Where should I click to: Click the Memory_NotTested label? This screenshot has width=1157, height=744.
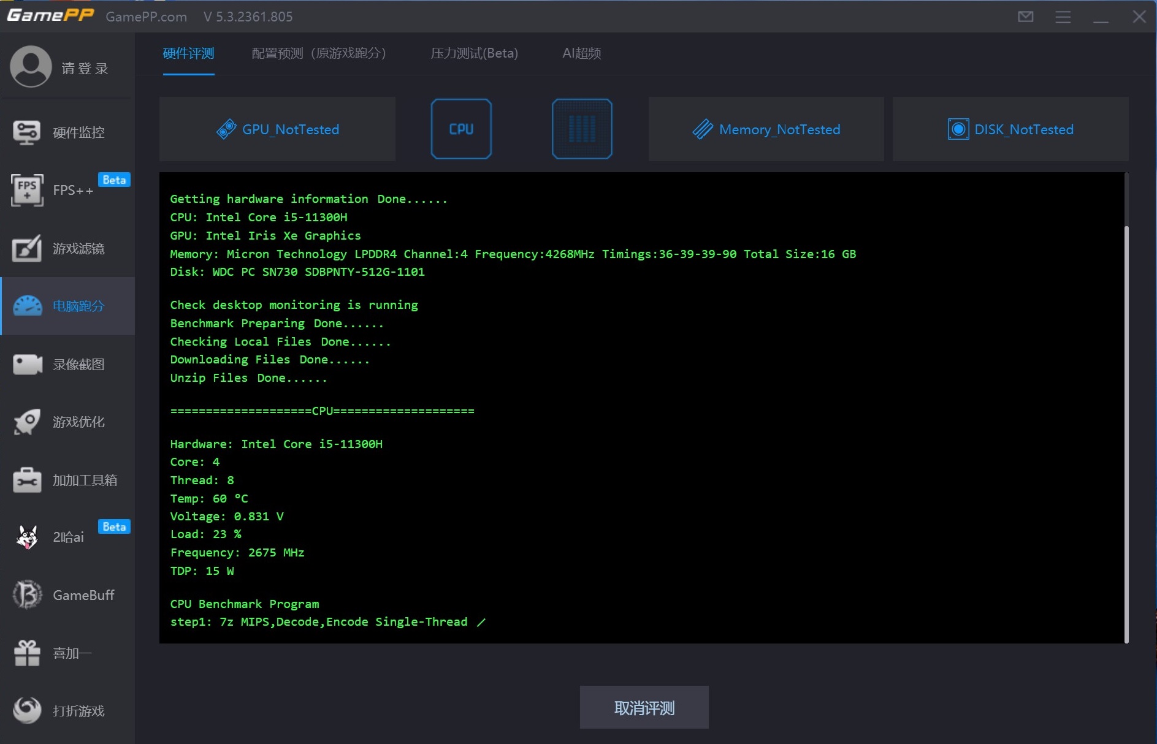point(779,129)
